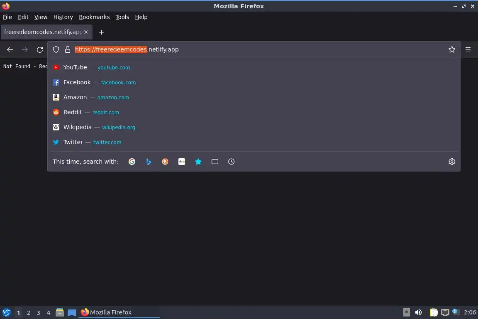Open the Tools menu
478x319 pixels.
pyautogui.click(x=122, y=17)
